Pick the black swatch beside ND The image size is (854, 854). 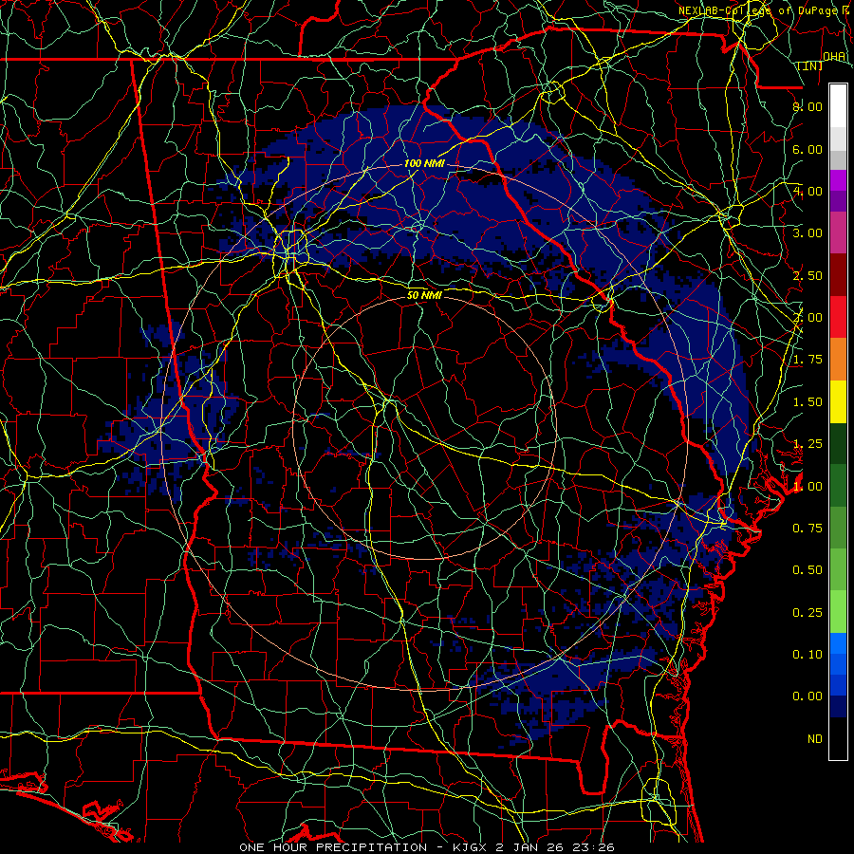[838, 738]
